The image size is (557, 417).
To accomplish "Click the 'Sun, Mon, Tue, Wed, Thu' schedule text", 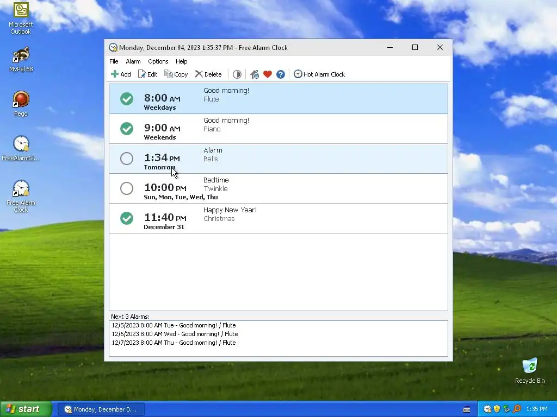I will 181,197.
